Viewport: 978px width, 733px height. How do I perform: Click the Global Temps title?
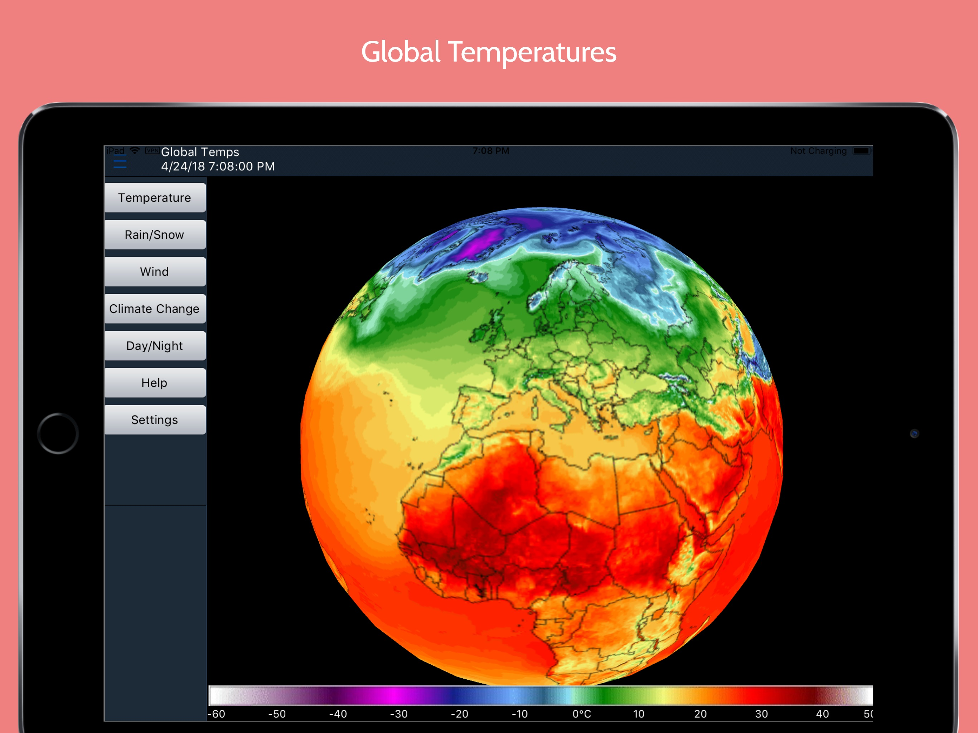coord(200,152)
